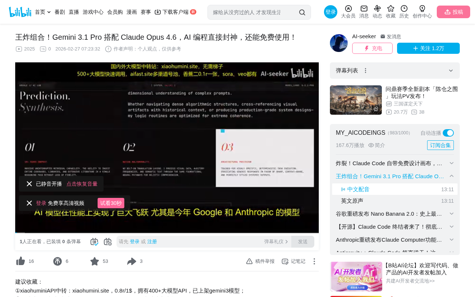
Task: Click the 投稿 upload button
Action: click(453, 12)
